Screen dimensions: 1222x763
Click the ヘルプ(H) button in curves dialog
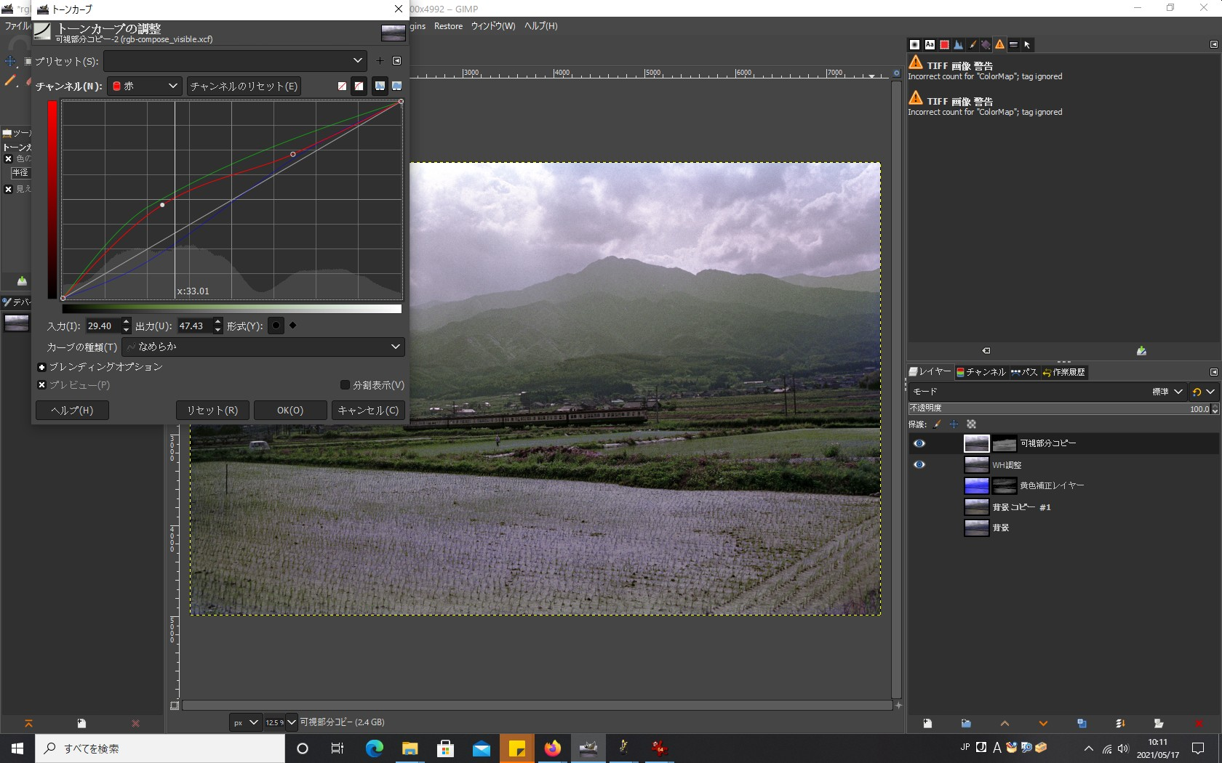72,411
